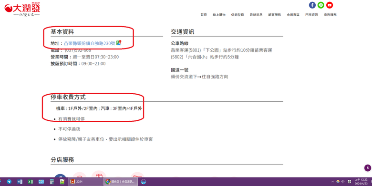
Task: Click the bullet text about 殘障/親子友善車位
Action: [105, 139]
